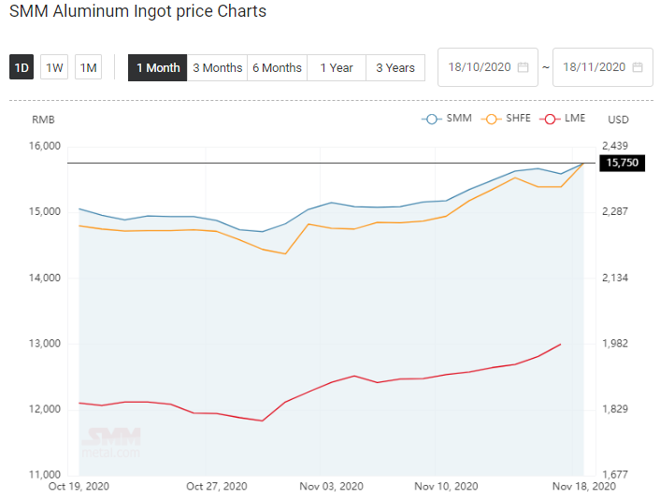Switch to 1 Year range tab
The height and width of the screenshot is (499, 660).
pos(337,67)
